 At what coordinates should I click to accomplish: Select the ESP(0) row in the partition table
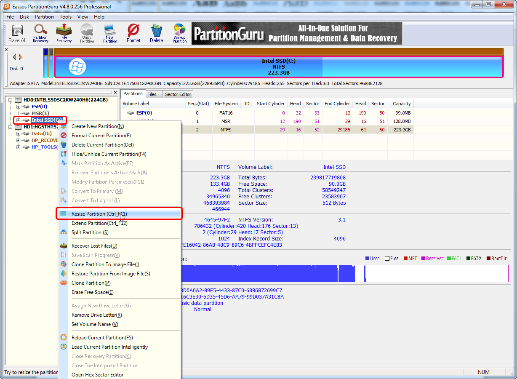(x=267, y=113)
